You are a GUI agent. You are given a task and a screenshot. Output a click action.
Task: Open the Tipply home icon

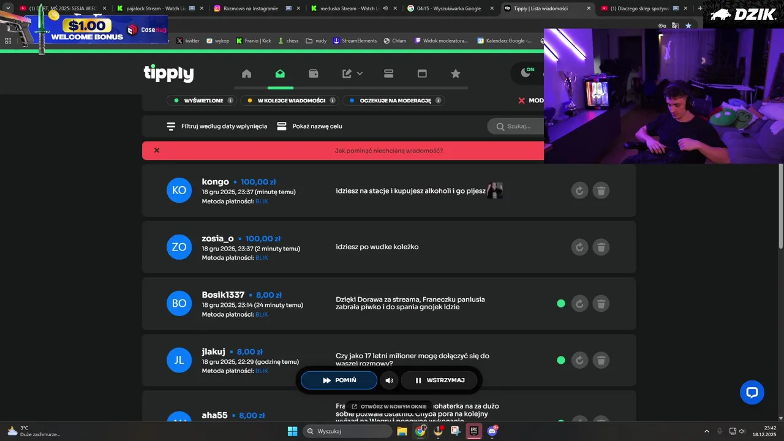click(247, 73)
